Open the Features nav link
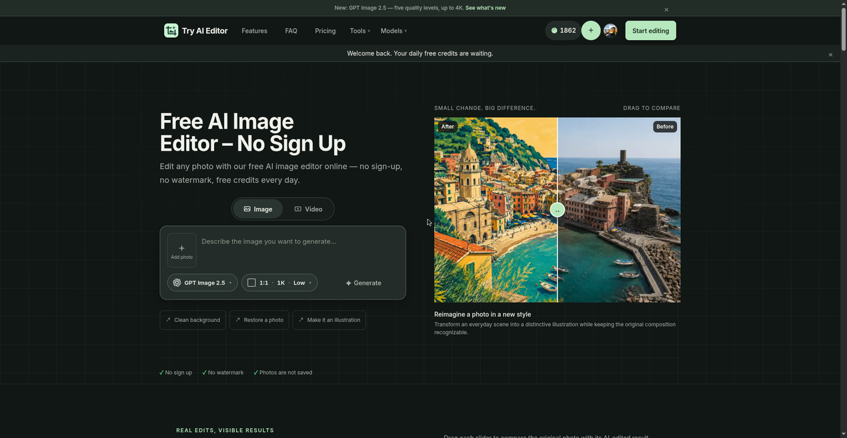The image size is (847, 438). tap(254, 31)
